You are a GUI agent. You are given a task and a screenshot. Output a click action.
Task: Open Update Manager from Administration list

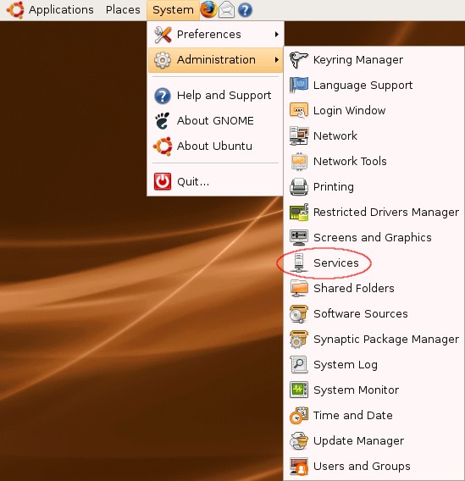click(374, 441)
